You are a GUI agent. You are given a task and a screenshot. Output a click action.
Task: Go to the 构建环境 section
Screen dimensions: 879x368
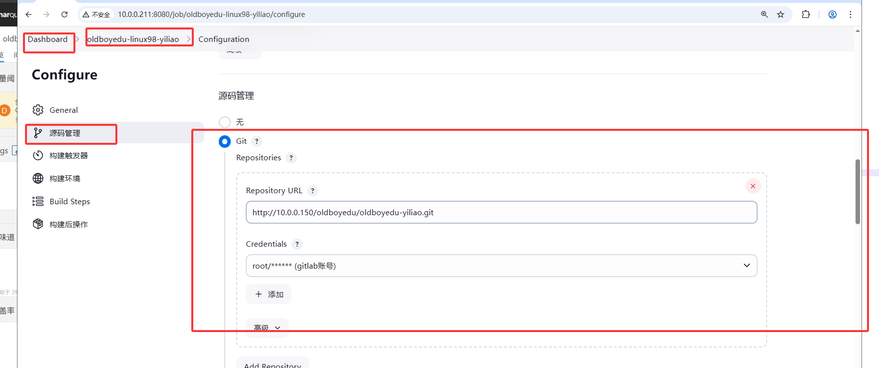pyautogui.click(x=115, y=178)
